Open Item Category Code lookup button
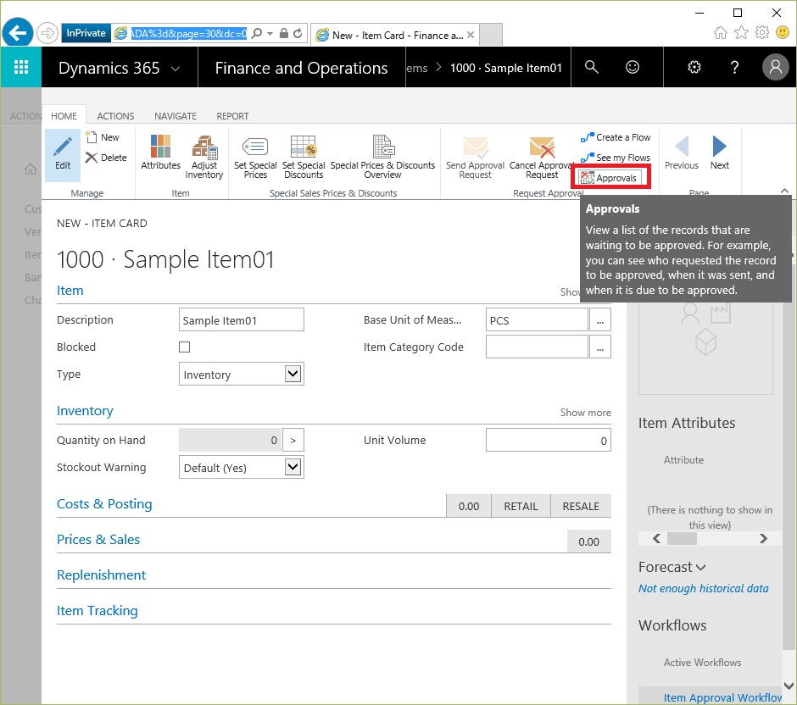Screen dimensions: 797x705 600,347
